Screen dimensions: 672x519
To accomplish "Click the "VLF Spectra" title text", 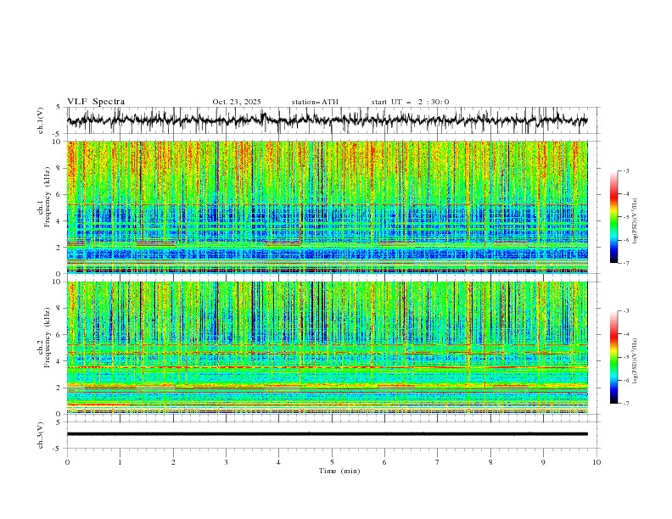I will (x=96, y=102).
